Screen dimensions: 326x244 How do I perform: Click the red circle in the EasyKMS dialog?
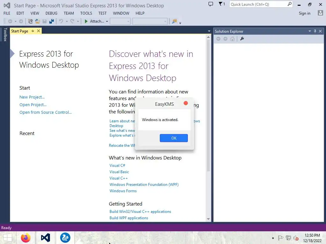(x=186, y=103)
